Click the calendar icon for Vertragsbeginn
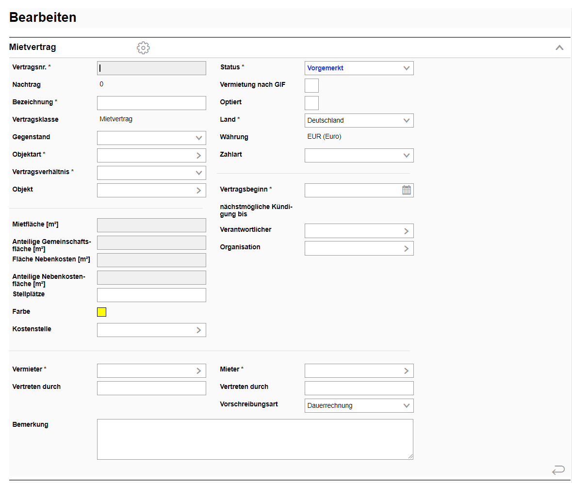The image size is (572, 483). click(x=406, y=190)
